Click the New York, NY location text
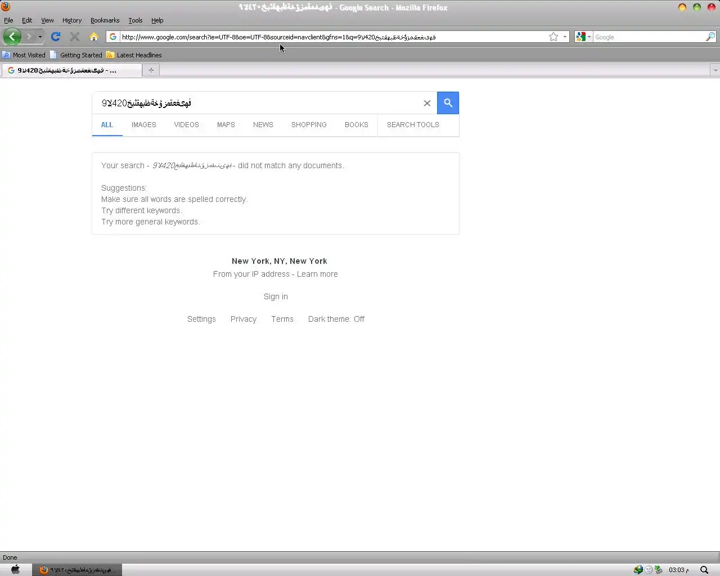Viewport: 720px width, 576px height. tap(280, 261)
